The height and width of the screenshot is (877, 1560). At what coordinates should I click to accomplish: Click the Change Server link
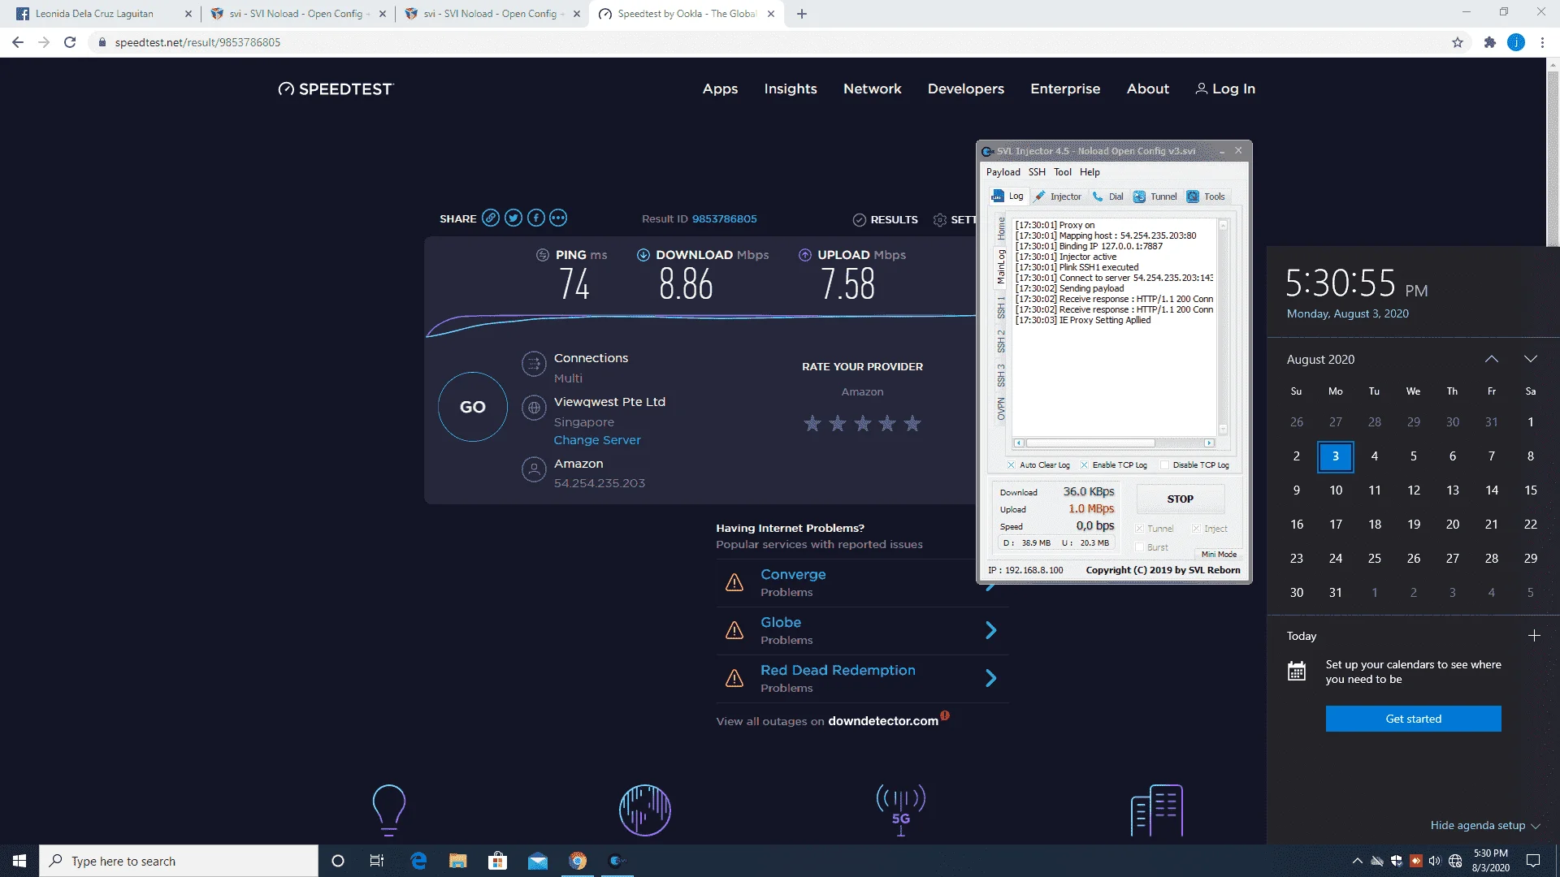tap(597, 440)
